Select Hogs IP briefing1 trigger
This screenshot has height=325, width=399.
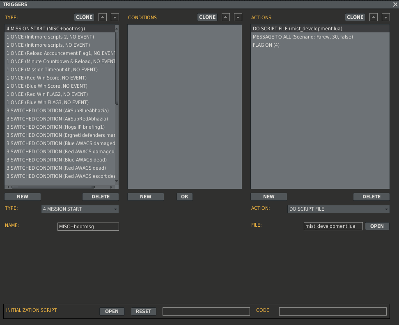click(60, 127)
